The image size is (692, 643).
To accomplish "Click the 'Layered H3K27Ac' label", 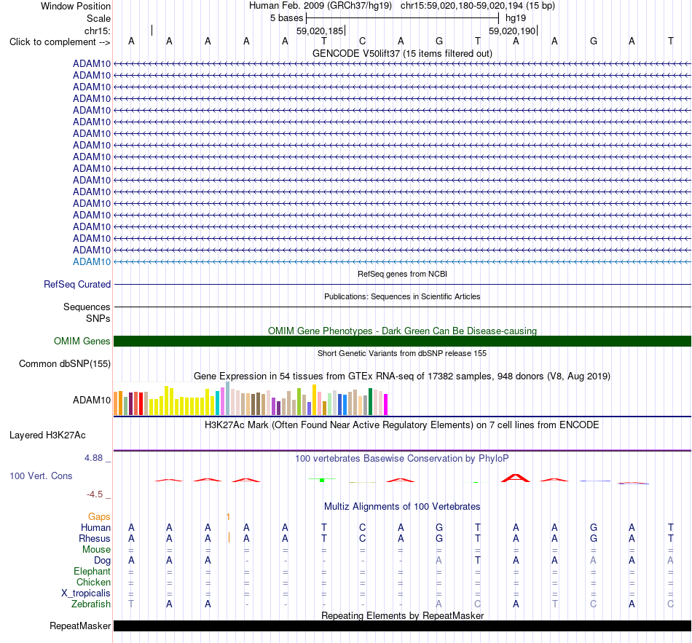I will coord(47,435).
